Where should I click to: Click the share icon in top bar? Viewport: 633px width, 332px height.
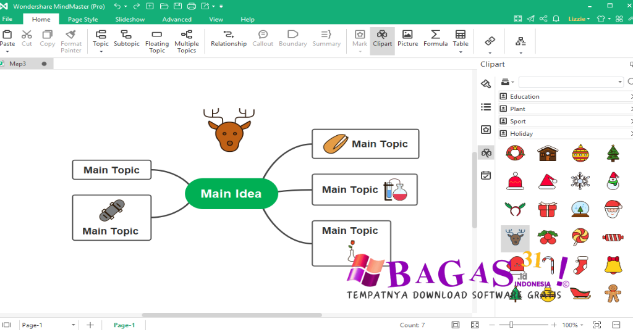pos(543,19)
